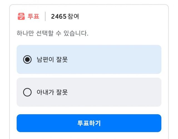This screenshot has height=139, width=178.
Task: Select the filled radio circle for 남편이 잘못
Action: [x=27, y=60]
